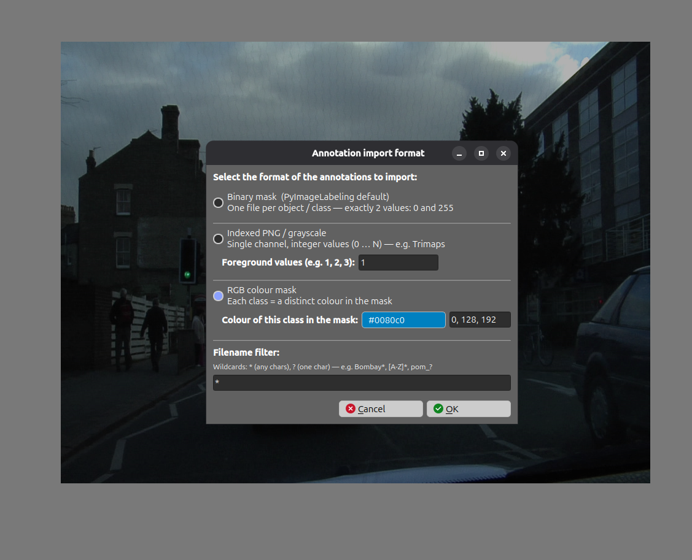Confirm the dialog with OK button
The image size is (692, 560).
468,408
